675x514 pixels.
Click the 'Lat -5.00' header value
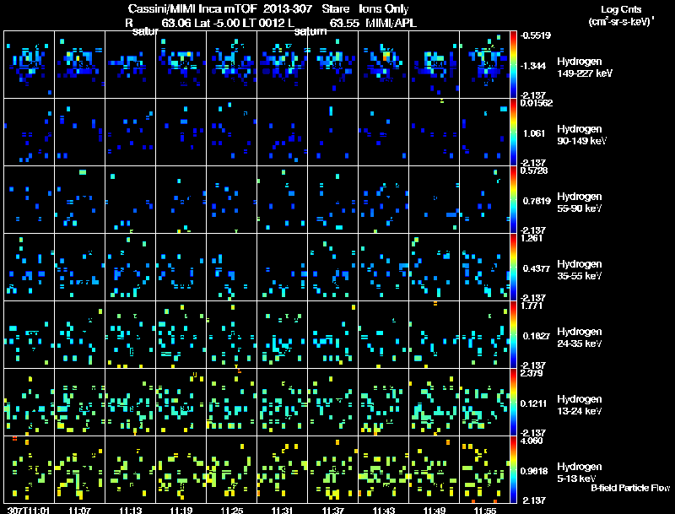(217, 23)
